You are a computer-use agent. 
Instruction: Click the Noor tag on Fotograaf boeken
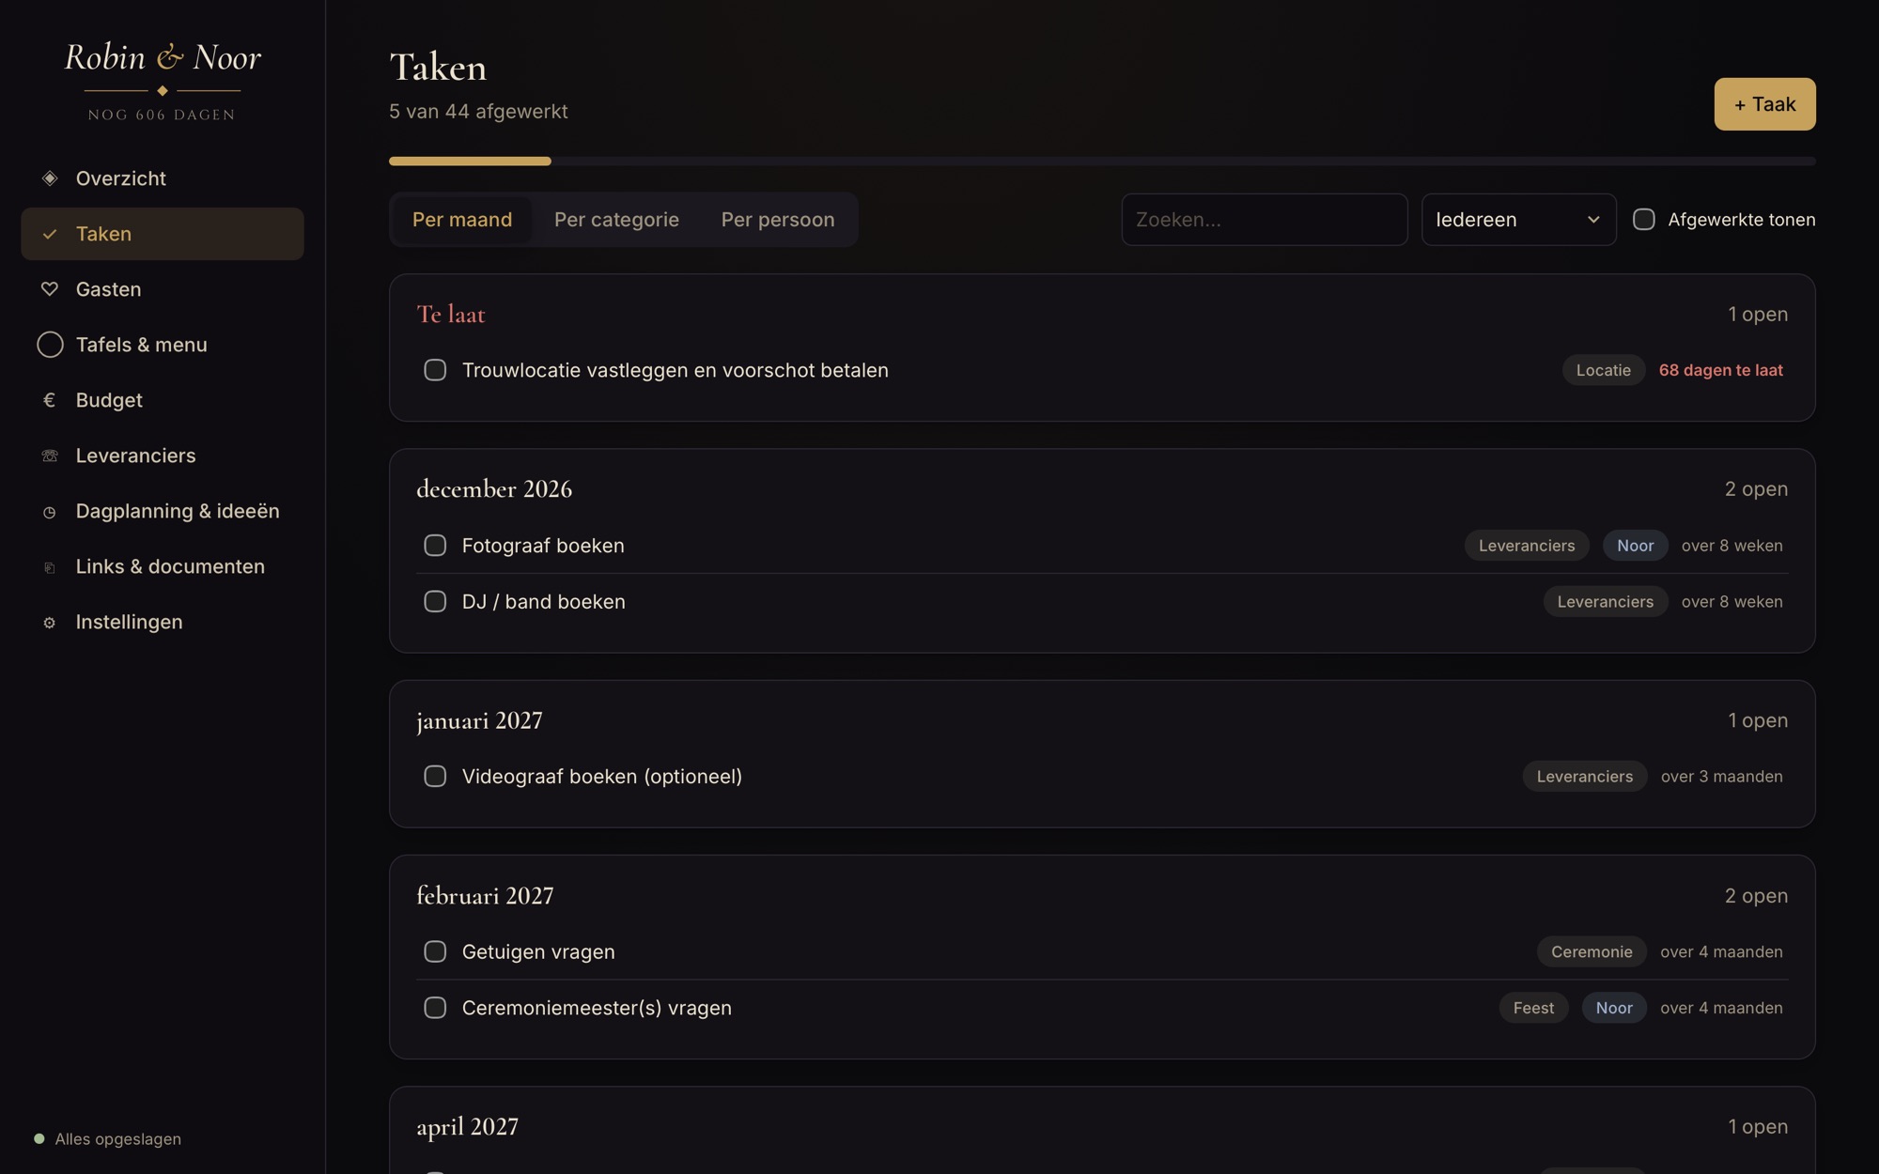[x=1635, y=546]
